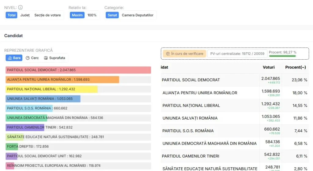Click the gear icon in verification badge

pos(168,54)
